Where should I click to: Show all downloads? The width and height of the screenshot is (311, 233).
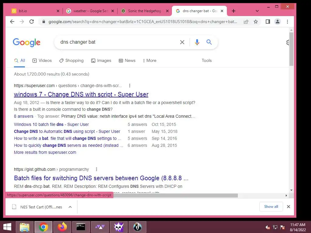pyautogui.click(x=271, y=206)
